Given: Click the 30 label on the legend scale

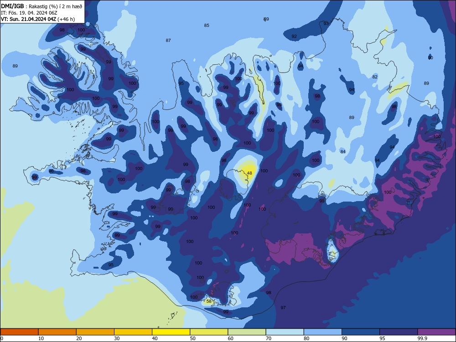Looking at the screenshot, I should [x=117, y=338].
